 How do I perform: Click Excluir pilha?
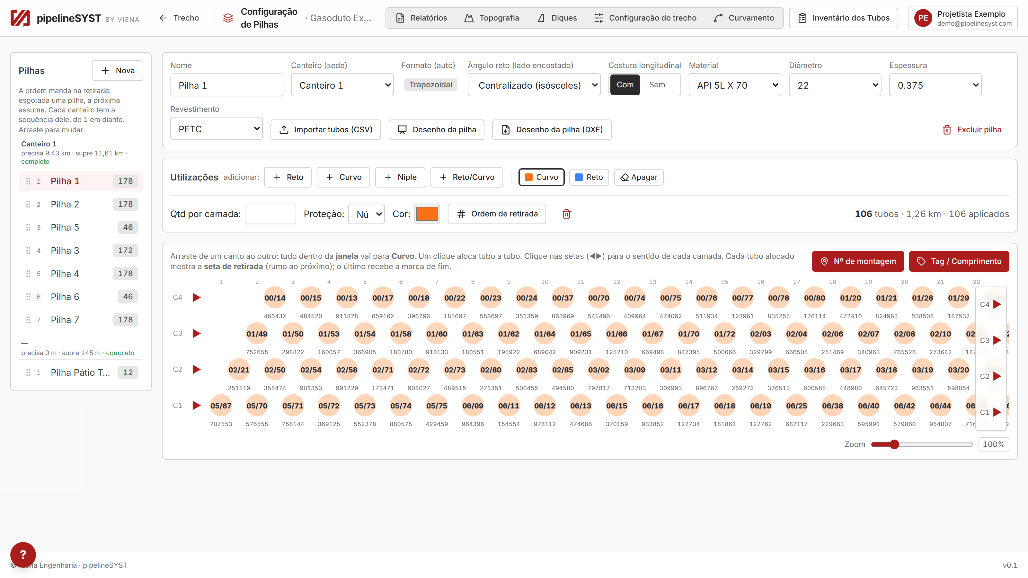(972, 130)
